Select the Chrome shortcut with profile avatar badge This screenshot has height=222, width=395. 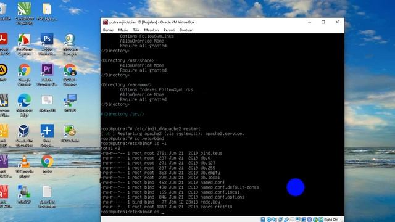[x=70, y=75]
